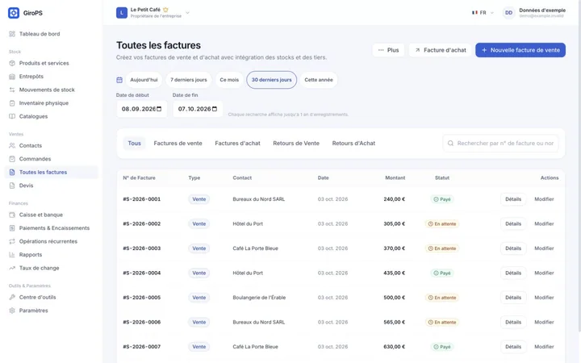Switch to the Tous tab
Viewport: 581px width, 363px height.
click(135, 144)
